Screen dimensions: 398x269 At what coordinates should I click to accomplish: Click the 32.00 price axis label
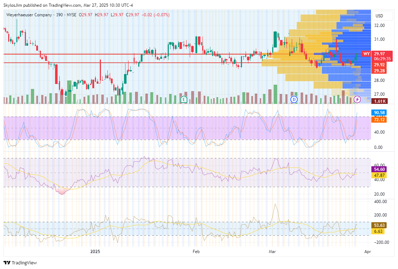point(380,25)
